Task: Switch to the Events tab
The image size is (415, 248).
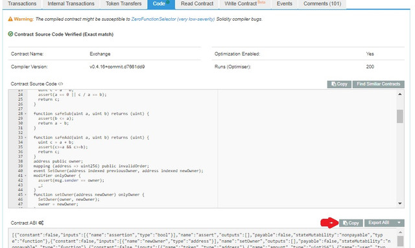Action: [285, 4]
